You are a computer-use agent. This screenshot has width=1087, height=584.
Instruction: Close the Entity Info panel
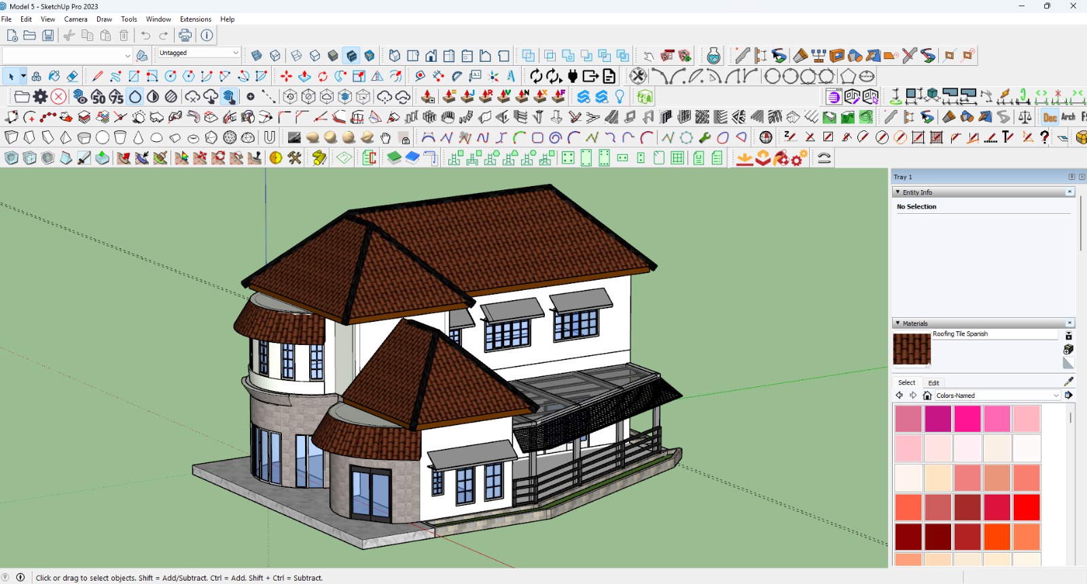click(x=1069, y=192)
